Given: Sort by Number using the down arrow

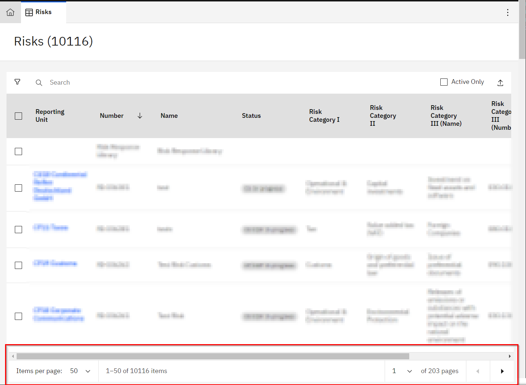Looking at the screenshot, I should pyautogui.click(x=140, y=116).
